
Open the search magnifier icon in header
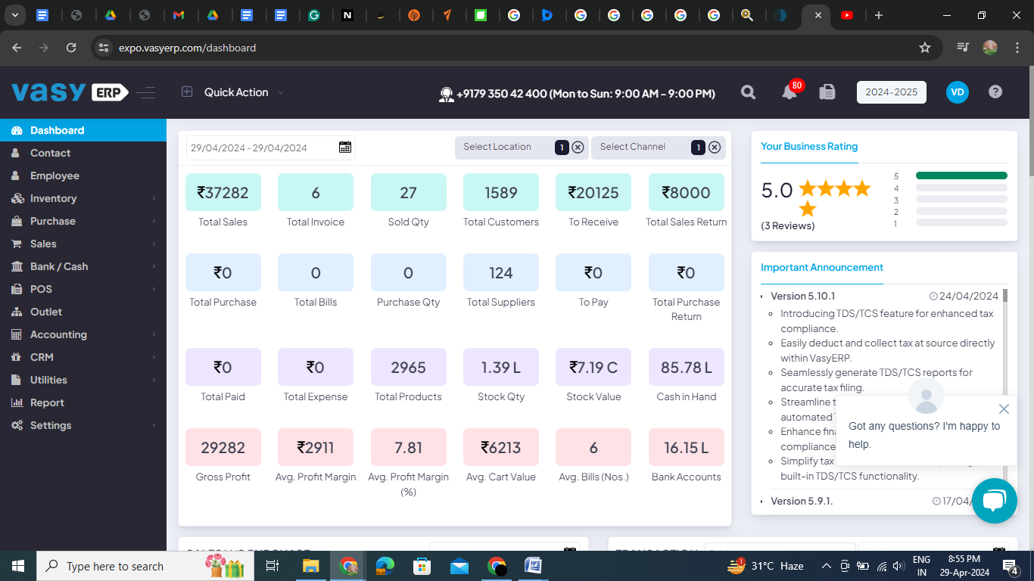point(748,92)
